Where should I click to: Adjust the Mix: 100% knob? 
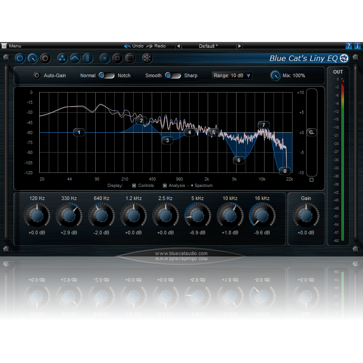(275, 75)
